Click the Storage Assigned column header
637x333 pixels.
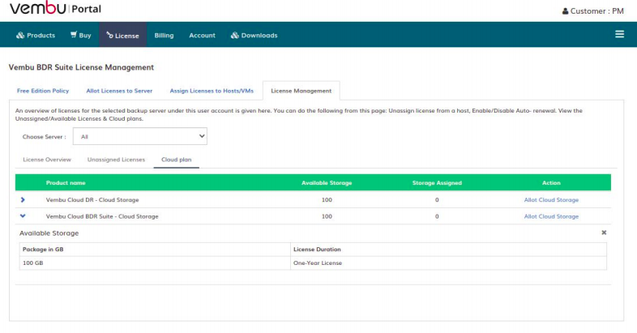437,183
